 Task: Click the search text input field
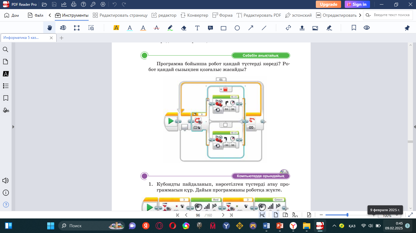[x=391, y=15]
